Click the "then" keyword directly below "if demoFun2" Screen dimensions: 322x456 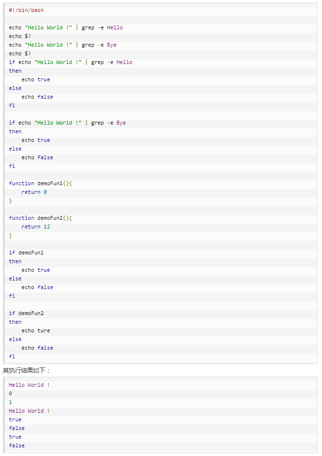tap(15, 322)
